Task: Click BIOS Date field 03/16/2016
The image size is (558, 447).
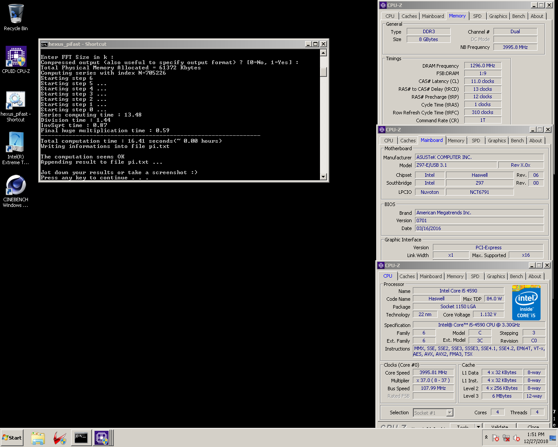Action: pyautogui.click(x=479, y=228)
